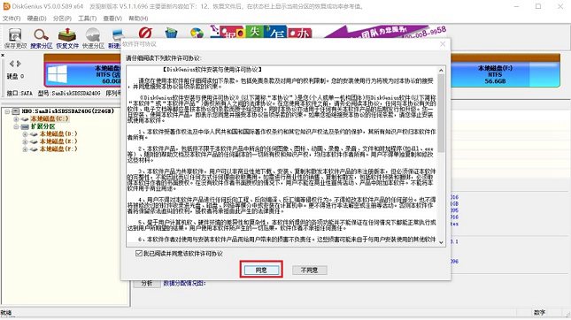Select 本地磁盘(C:) in the disk tree

(50, 119)
